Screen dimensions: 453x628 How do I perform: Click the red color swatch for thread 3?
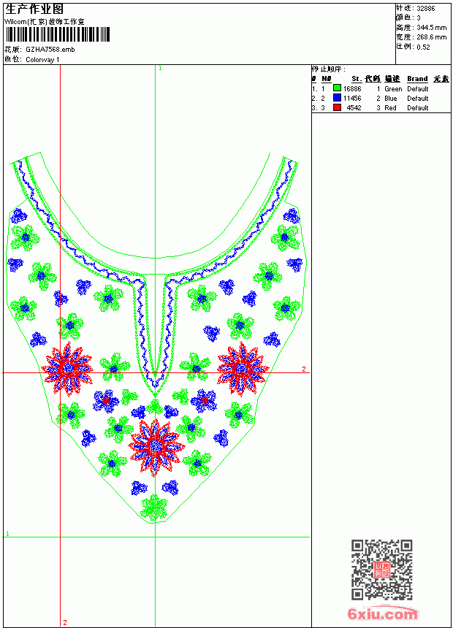click(x=337, y=107)
